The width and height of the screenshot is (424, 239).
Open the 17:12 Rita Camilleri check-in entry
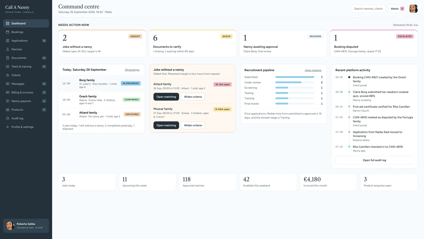click(x=374, y=149)
